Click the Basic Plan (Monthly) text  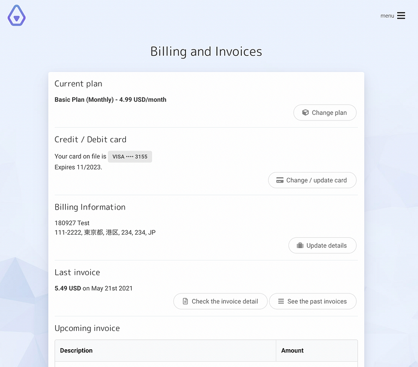84,100
